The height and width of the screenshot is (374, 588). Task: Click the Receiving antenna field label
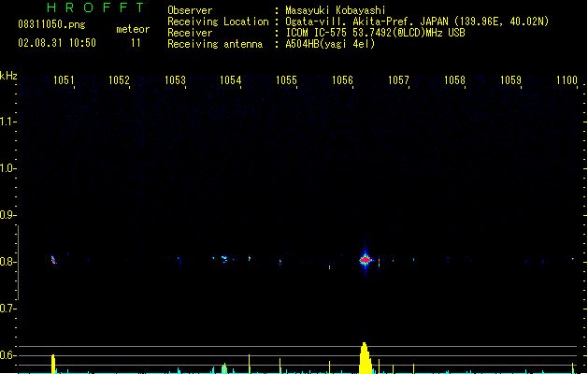coord(215,44)
